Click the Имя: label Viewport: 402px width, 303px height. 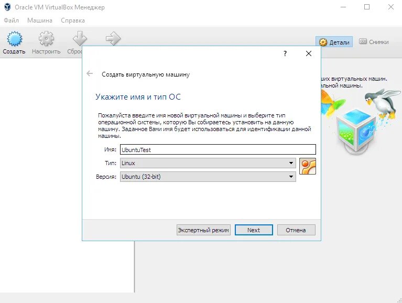point(110,150)
